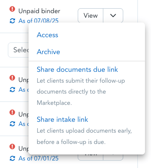Click the intake link description text
151x168 pixels.
click(x=84, y=136)
